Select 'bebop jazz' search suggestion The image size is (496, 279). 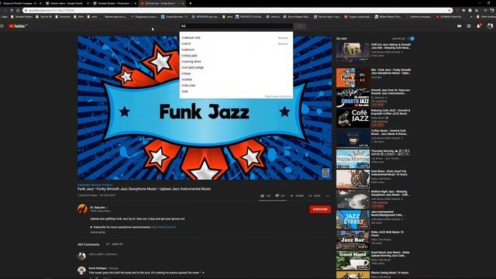tap(236, 56)
